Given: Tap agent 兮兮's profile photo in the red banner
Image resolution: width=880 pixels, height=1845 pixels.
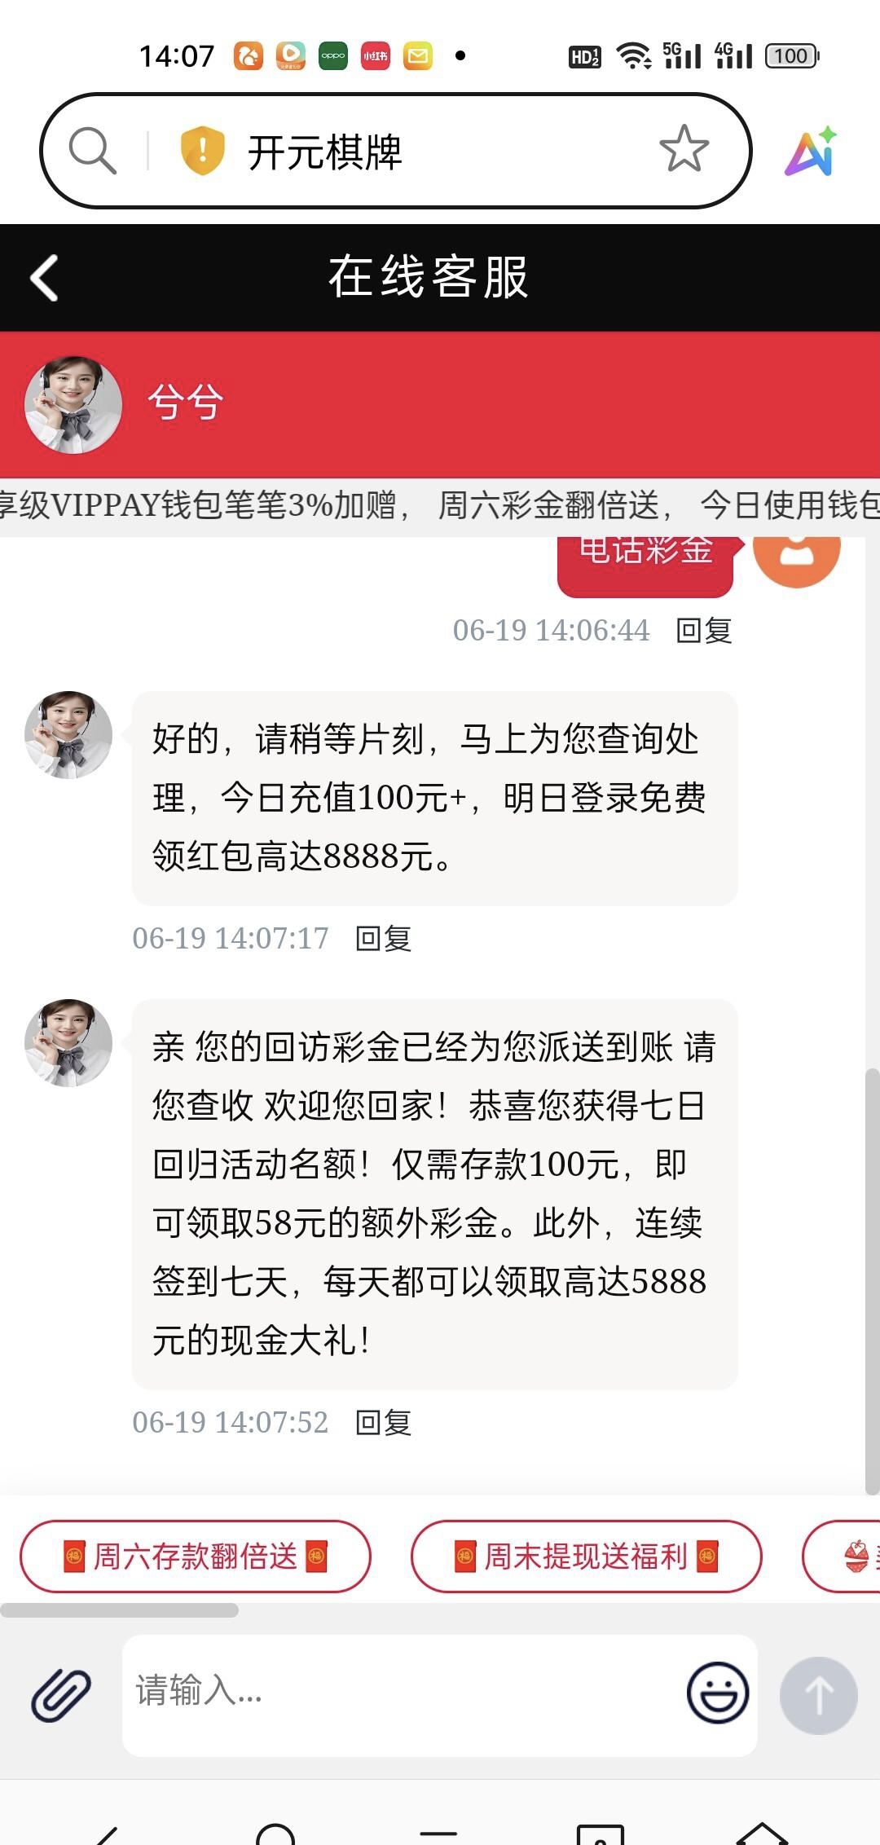Looking at the screenshot, I should click(x=73, y=404).
